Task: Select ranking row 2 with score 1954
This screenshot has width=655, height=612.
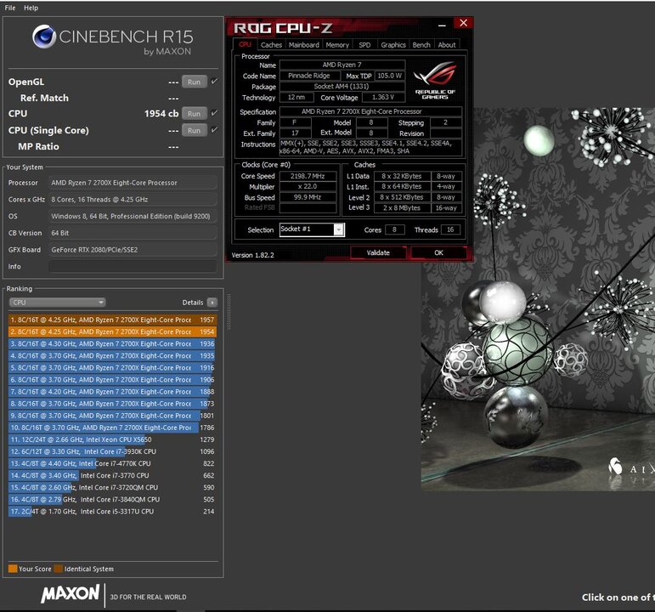Action: coord(112,331)
